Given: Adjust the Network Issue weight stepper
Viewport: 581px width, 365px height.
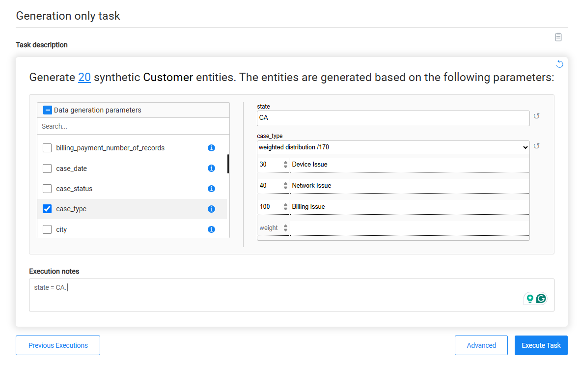Looking at the screenshot, I should [x=285, y=186].
